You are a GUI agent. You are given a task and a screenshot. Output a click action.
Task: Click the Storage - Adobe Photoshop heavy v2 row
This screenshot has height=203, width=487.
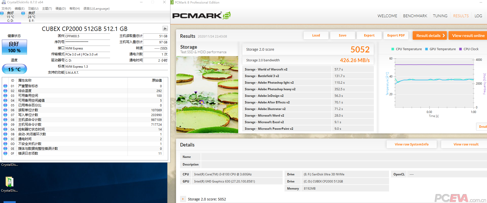[308, 89]
